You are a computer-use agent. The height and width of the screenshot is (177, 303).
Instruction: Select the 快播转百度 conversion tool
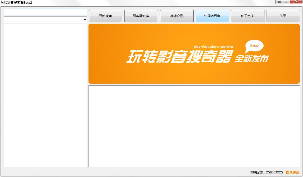click(212, 16)
